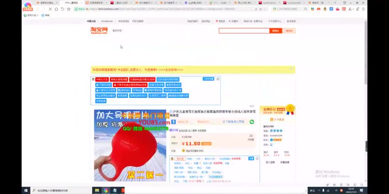
Task: Click the 复制SKU plugin button
Action: [x=124, y=90]
